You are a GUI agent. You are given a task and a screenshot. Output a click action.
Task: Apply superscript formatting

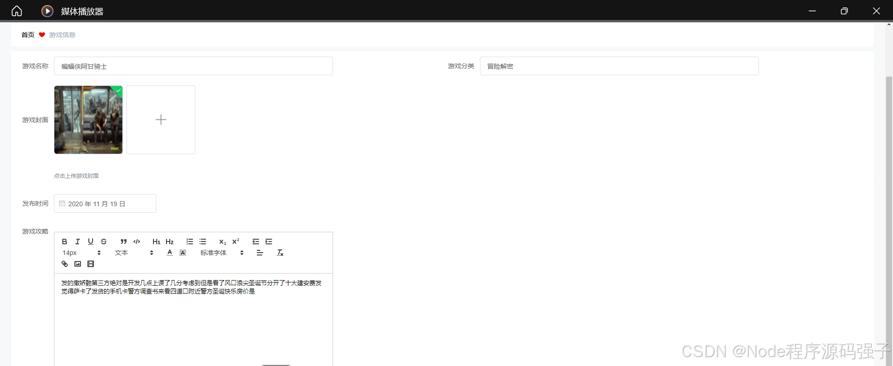click(236, 242)
